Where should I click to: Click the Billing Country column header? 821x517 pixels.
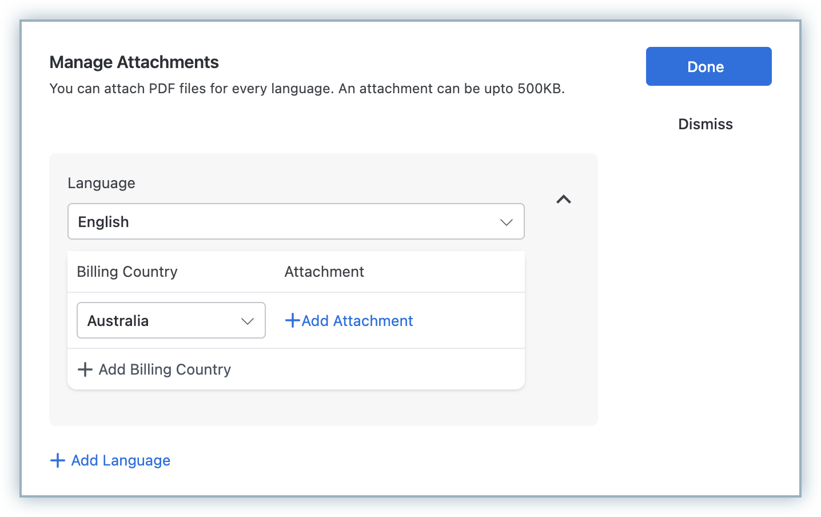(x=127, y=272)
